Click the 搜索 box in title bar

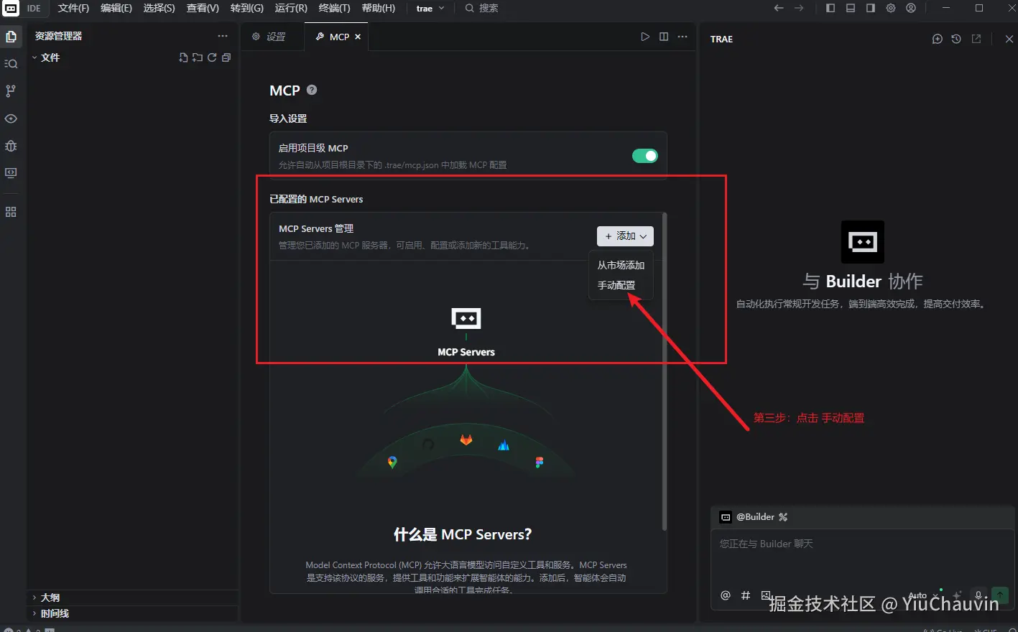coord(481,9)
